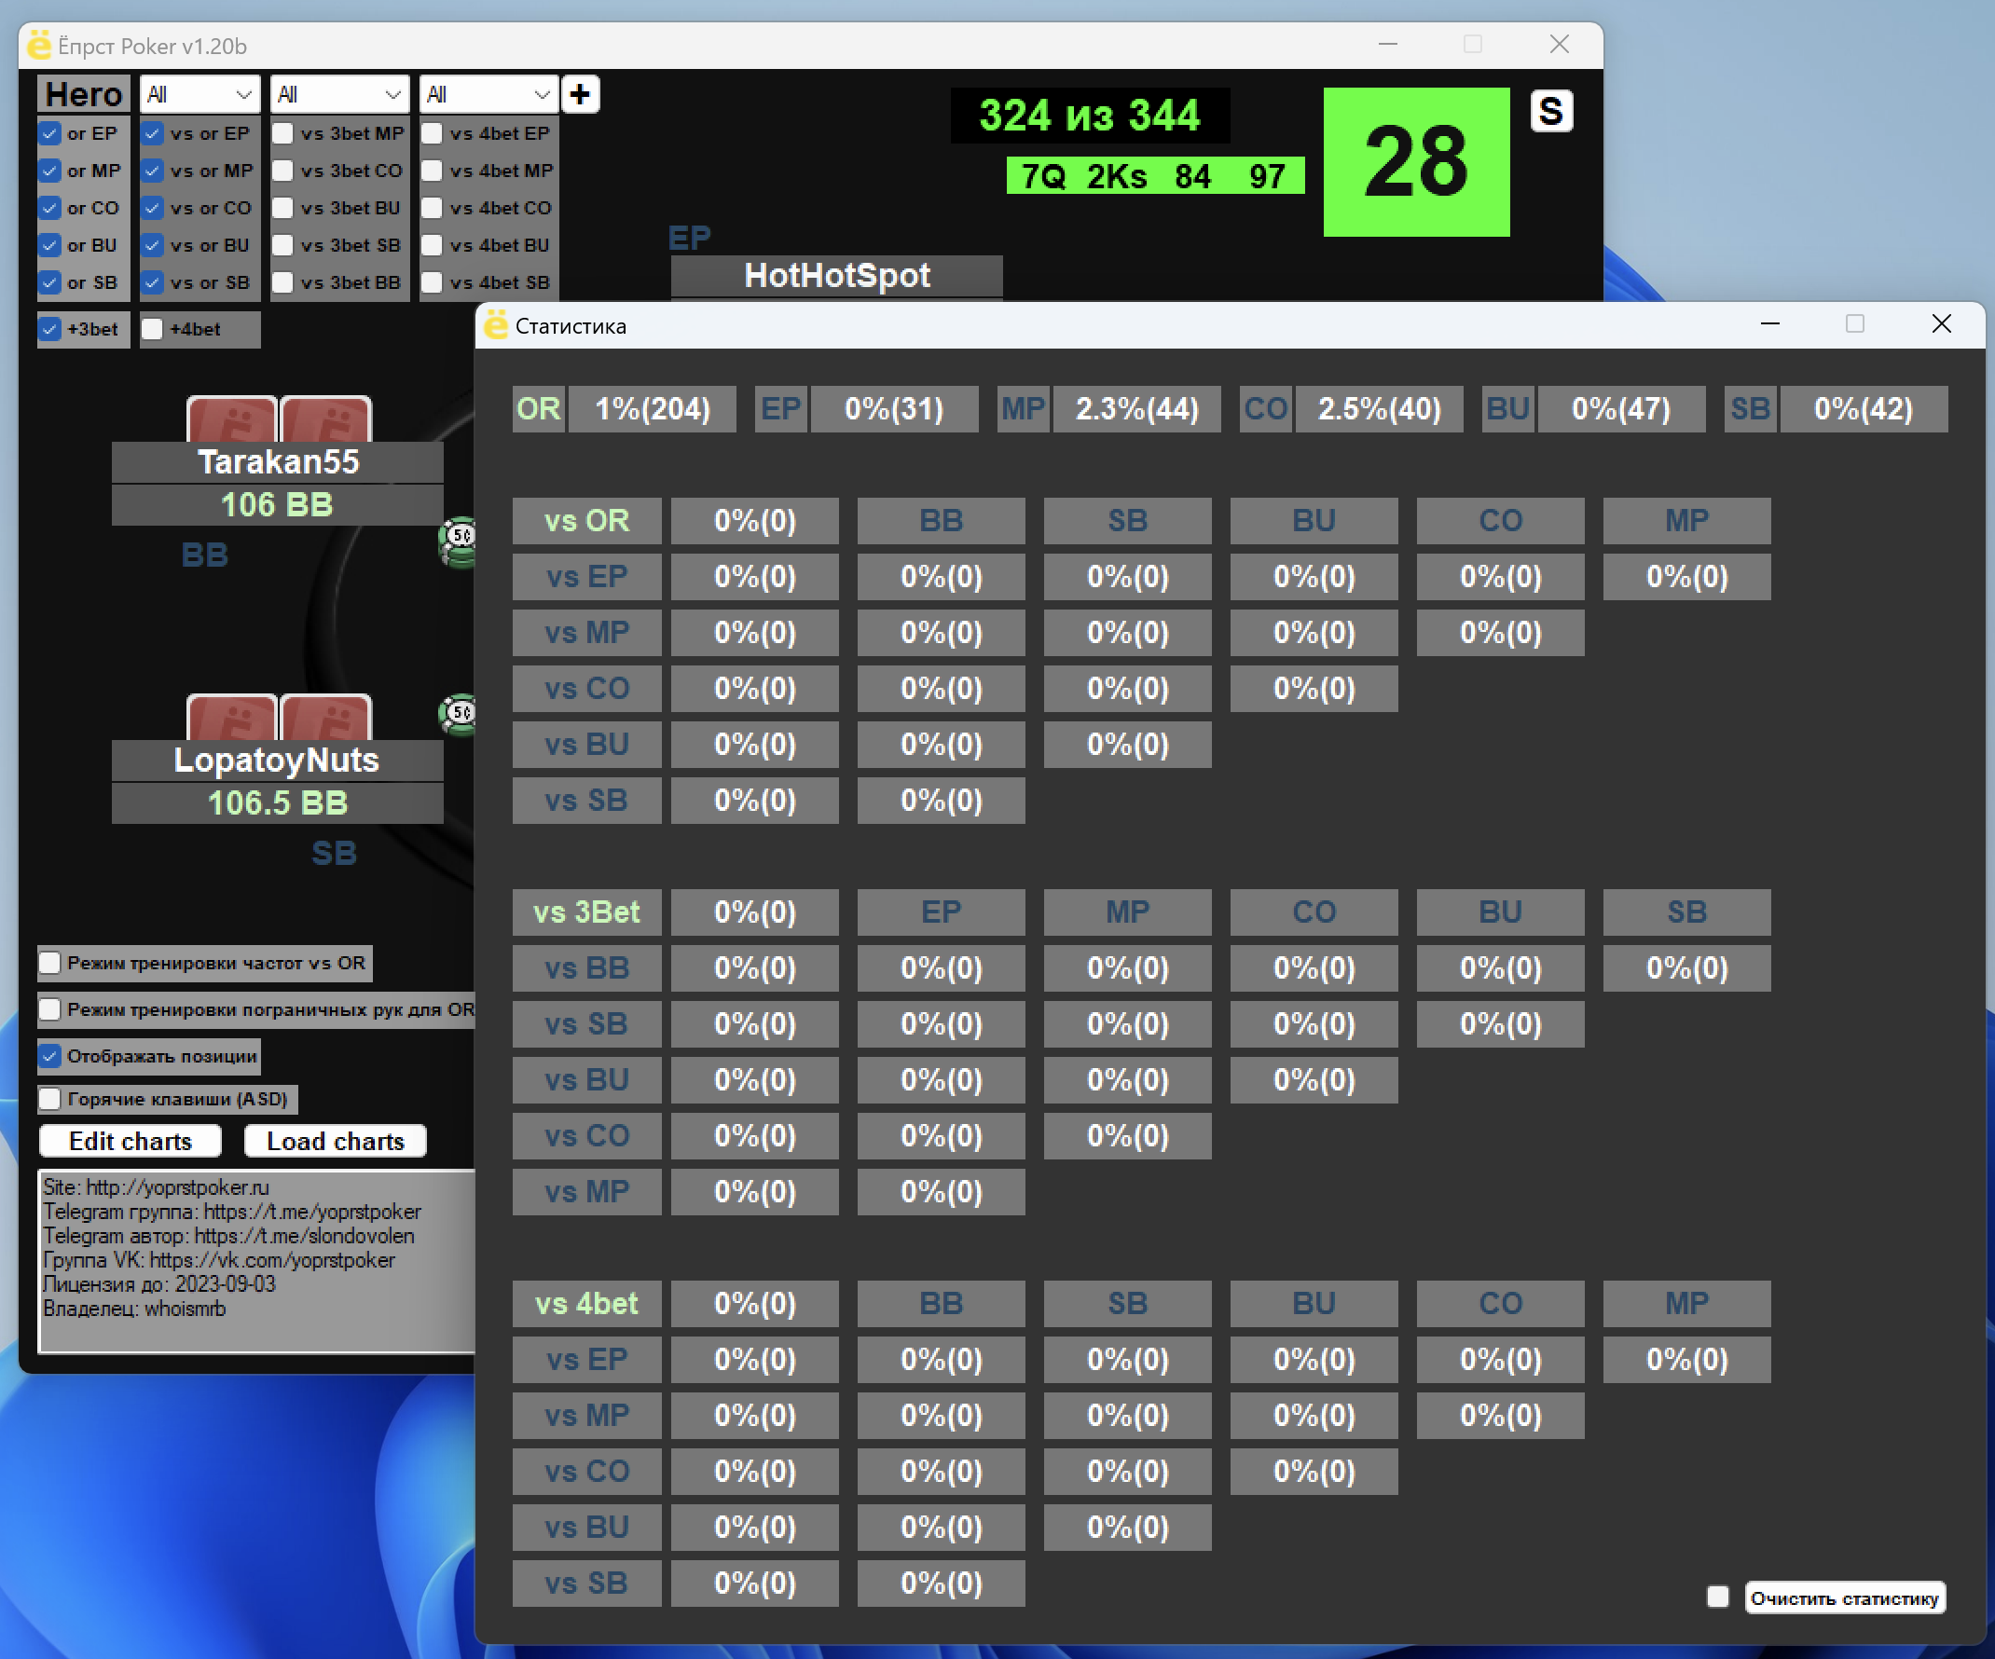The width and height of the screenshot is (1995, 1659).
Task: Enable 'Режим тренировки пограничных рук для OR'
Action: click(x=50, y=1009)
